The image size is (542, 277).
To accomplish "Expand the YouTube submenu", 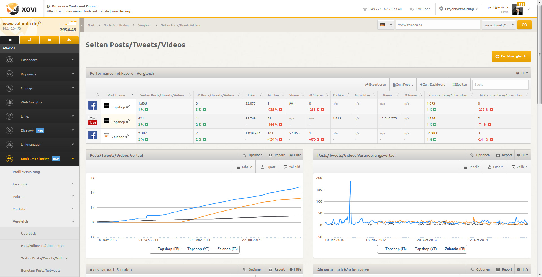I will (x=40, y=209).
